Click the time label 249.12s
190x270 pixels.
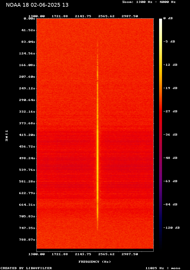27,88
